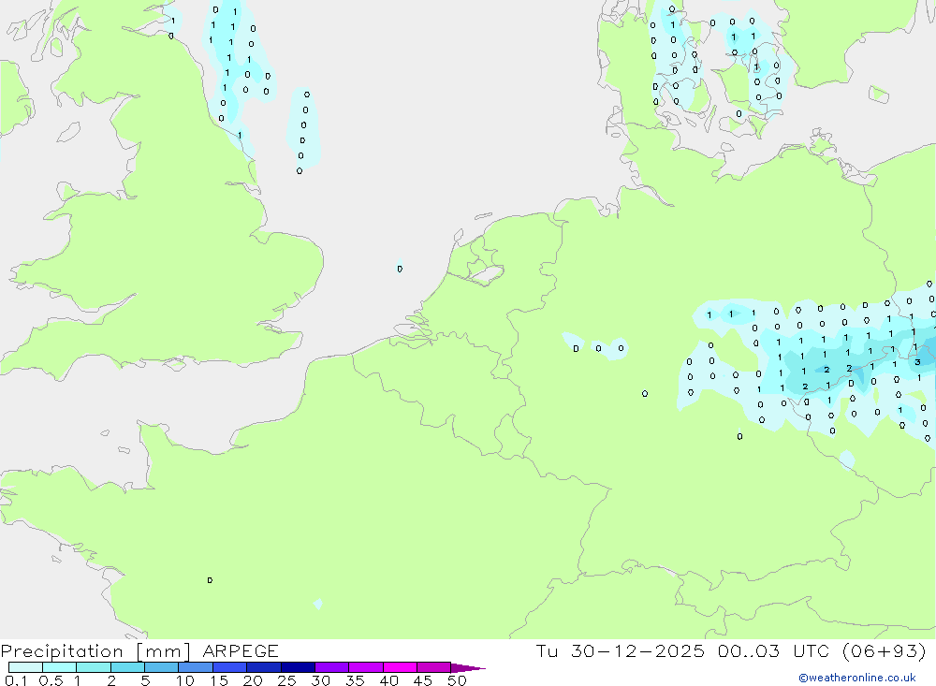Choose the 20–25 mm legend color swatch
The height and width of the screenshot is (686, 936).
264,667
